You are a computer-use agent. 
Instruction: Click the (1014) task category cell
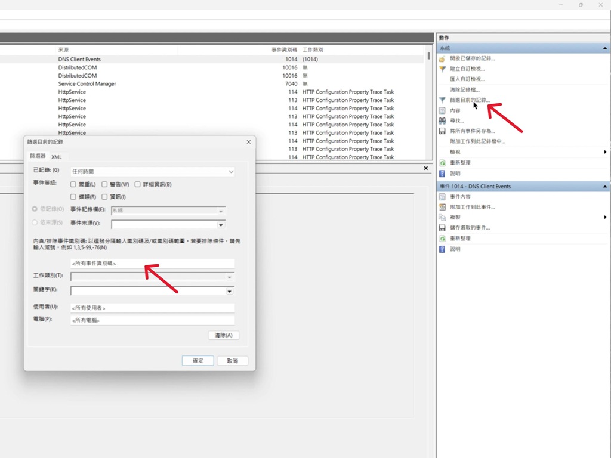(310, 59)
